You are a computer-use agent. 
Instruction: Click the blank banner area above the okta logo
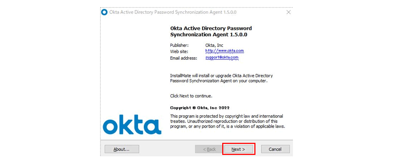point(132,62)
